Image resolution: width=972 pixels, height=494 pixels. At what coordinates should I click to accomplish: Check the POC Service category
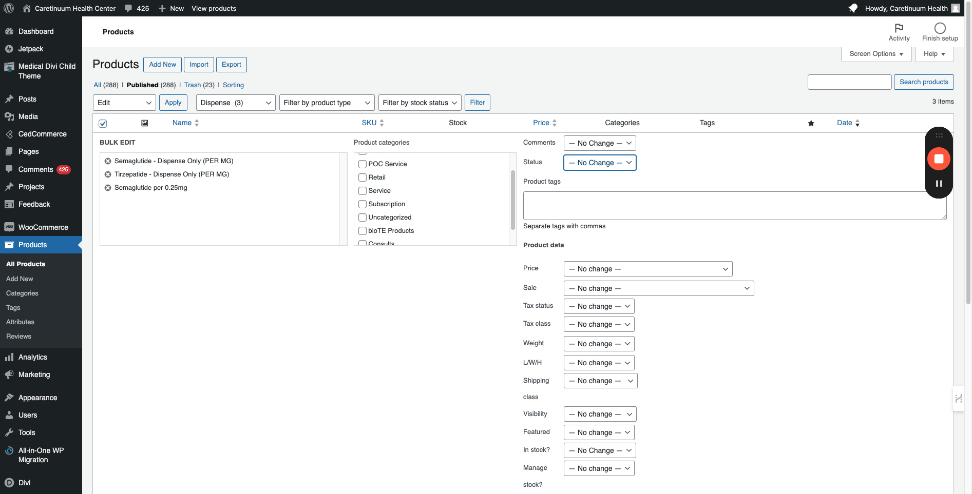click(363, 164)
